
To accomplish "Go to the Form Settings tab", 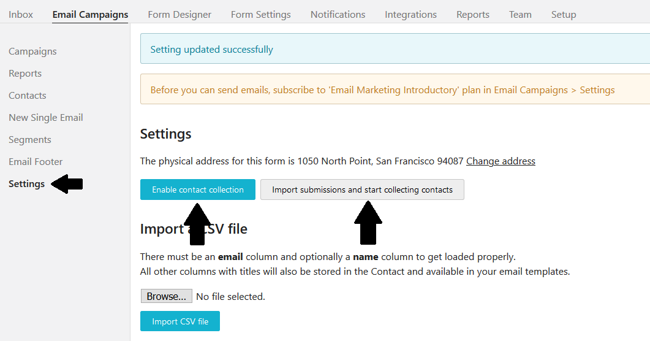I will pyautogui.click(x=261, y=14).
